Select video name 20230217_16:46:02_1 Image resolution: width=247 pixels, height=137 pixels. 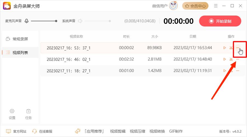click(68, 59)
